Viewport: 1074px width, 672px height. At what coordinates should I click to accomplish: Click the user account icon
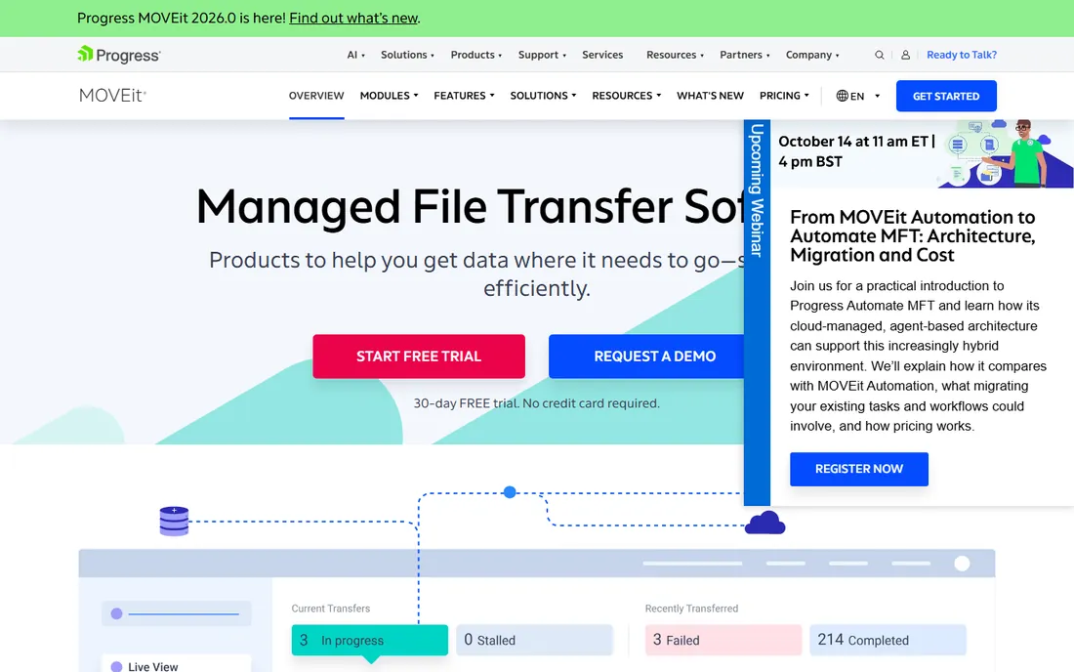click(x=905, y=55)
